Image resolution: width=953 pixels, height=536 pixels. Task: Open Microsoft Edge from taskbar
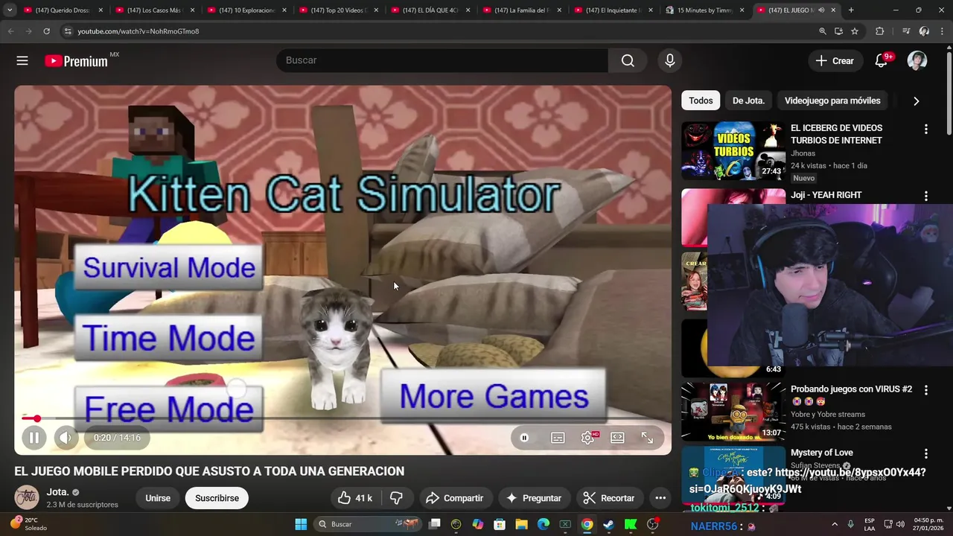click(x=544, y=524)
